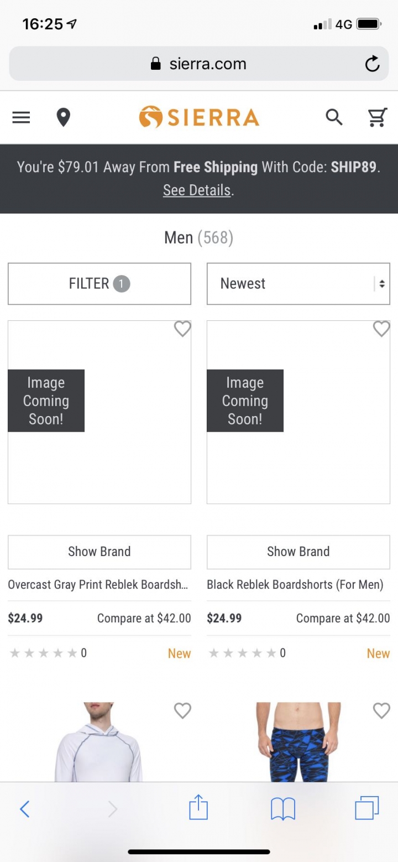398x862 pixels.
Task: Open the FILTER options panel
Action: [x=99, y=284]
